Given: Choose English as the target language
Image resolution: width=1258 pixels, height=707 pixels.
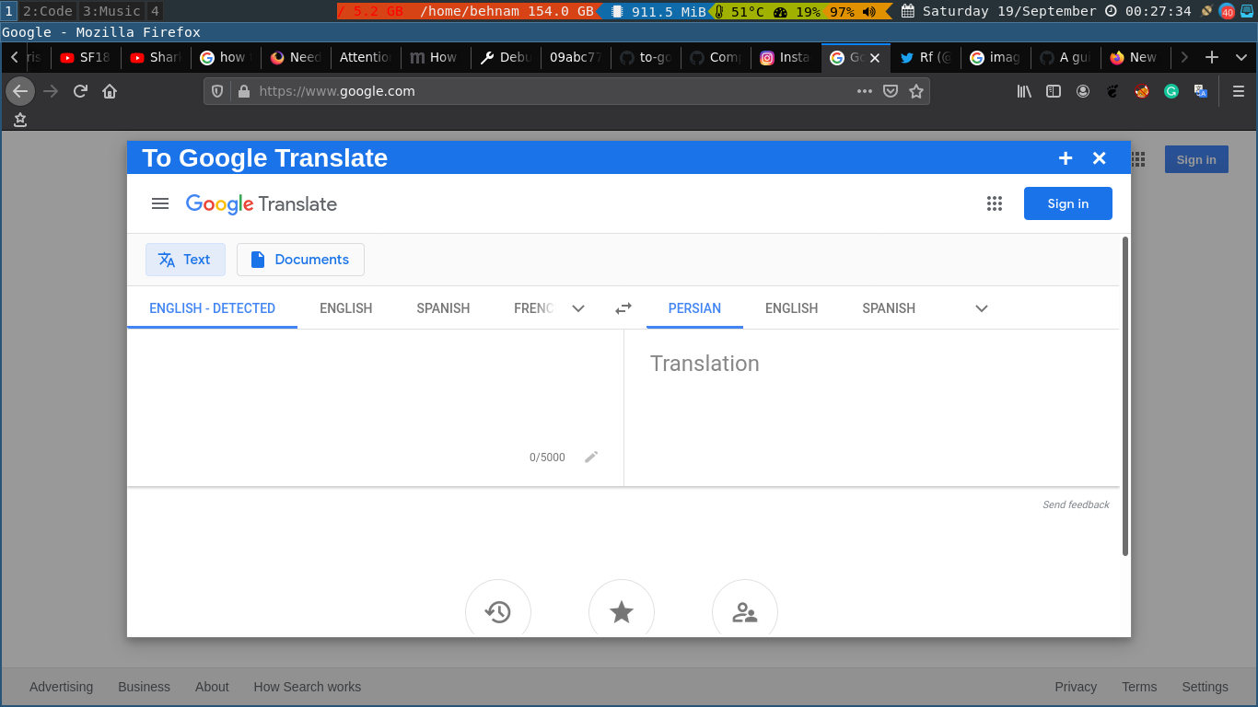Looking at the screenshot, I should pyautogui.click(x=791, y=308).
